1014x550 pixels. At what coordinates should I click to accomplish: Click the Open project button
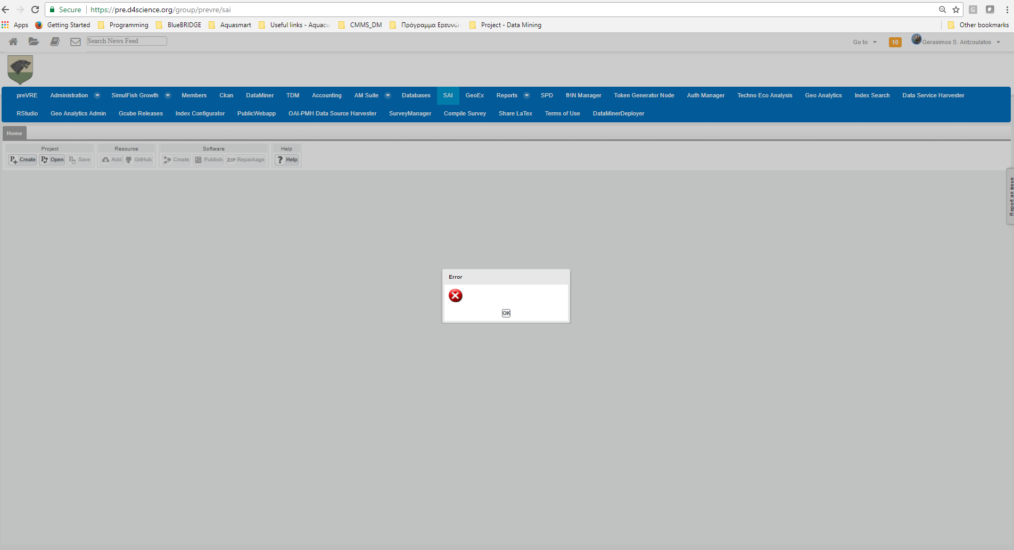52,160
